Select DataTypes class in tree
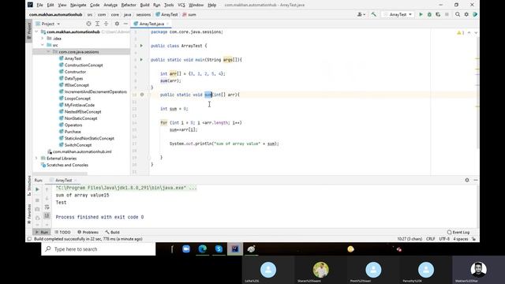 pos(73,78)
